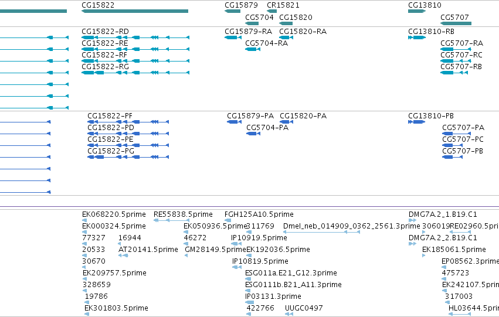Select transcript CG15822-RF

click(135, 61)
